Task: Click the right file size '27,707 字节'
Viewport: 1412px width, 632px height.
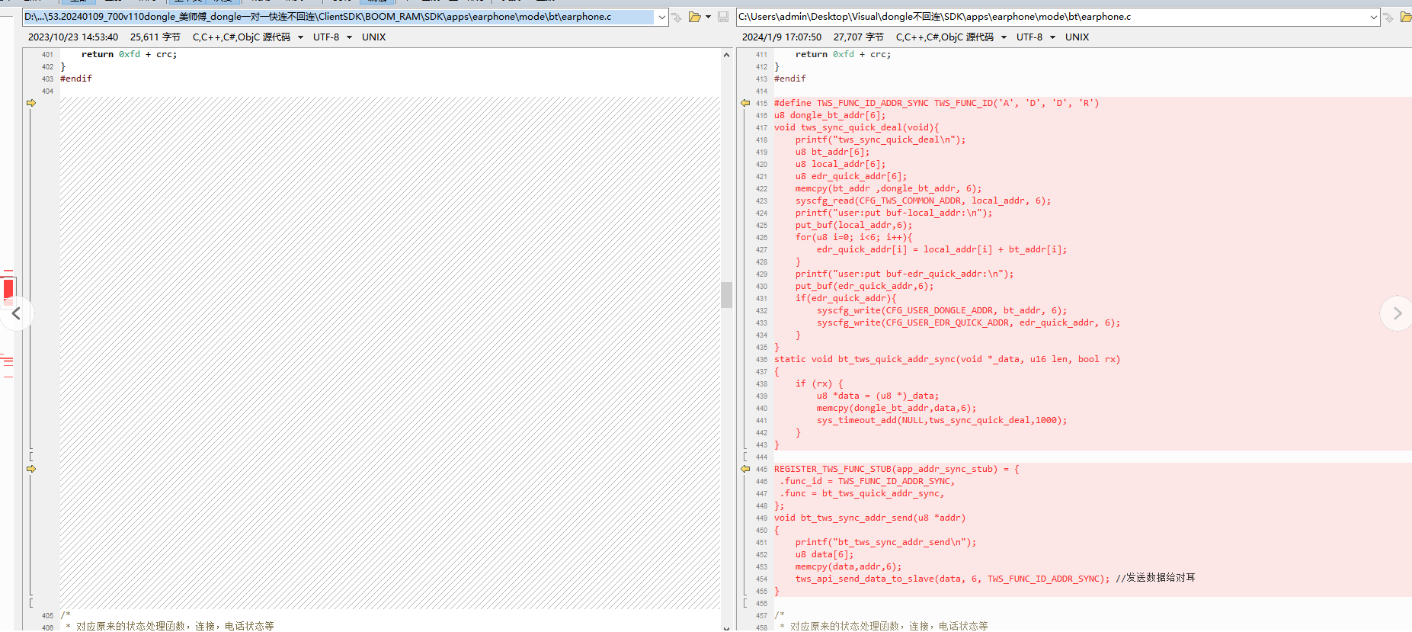Action: (858, 37)
